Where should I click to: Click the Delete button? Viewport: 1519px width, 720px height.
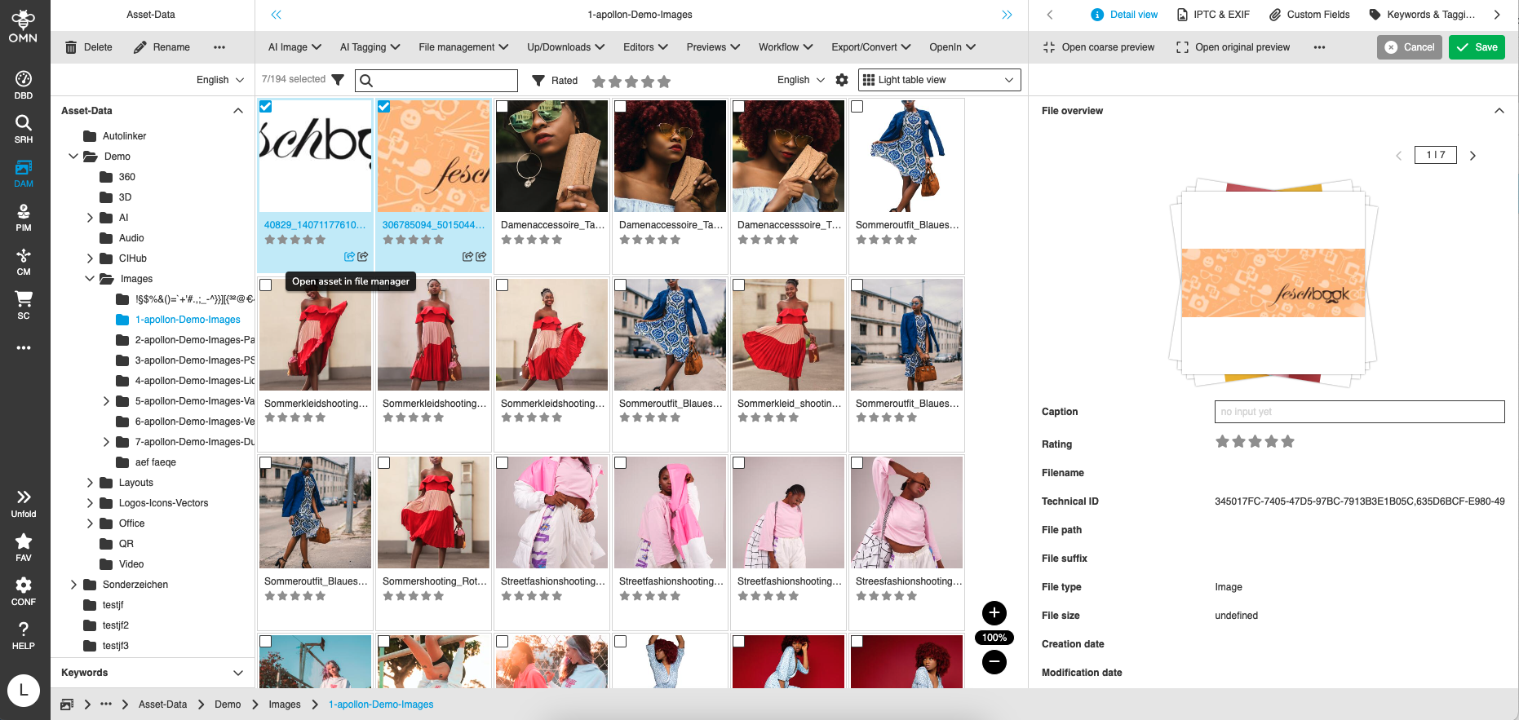click(89, 47)
